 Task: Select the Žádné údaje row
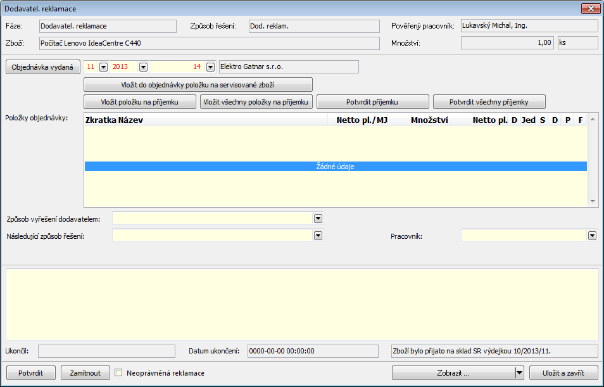pos(336,167)
